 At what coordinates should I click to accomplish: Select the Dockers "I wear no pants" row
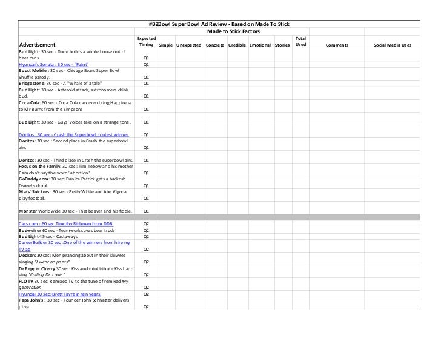click(x=219, y=259)
